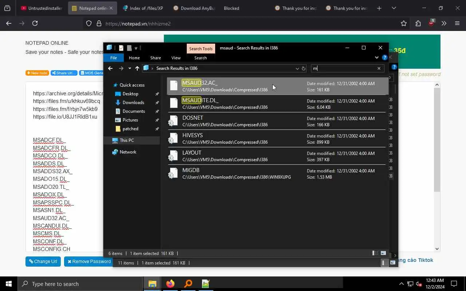The image size is (466, 291).
Task: Click the LAYOUT file icon
Action: point(173,156)
